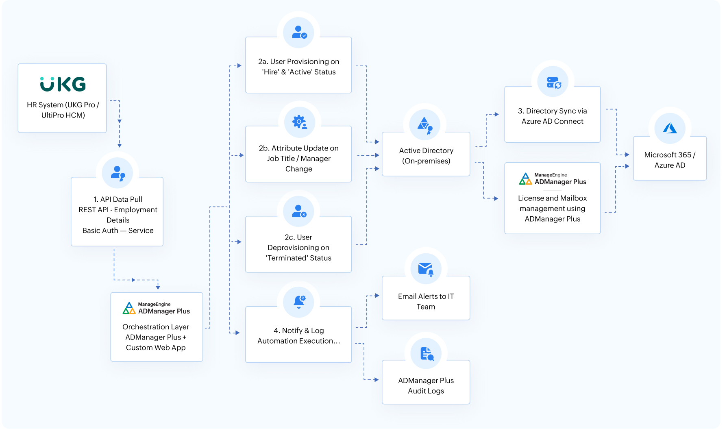Select the '1. API Data Pull' heading

point(118,199)
